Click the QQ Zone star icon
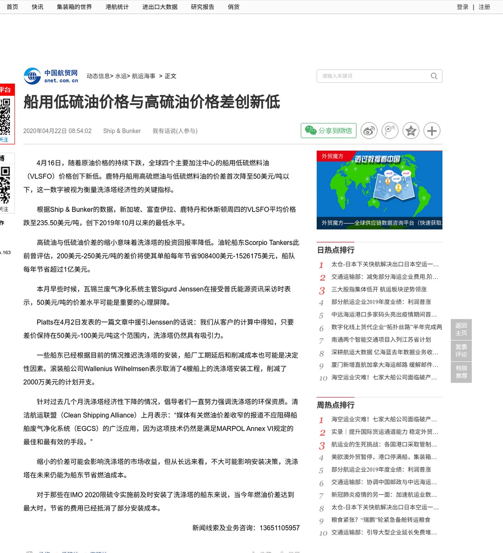Image resolution: width=503 pixels, height=553 pixels. click(x=411, y=131)
